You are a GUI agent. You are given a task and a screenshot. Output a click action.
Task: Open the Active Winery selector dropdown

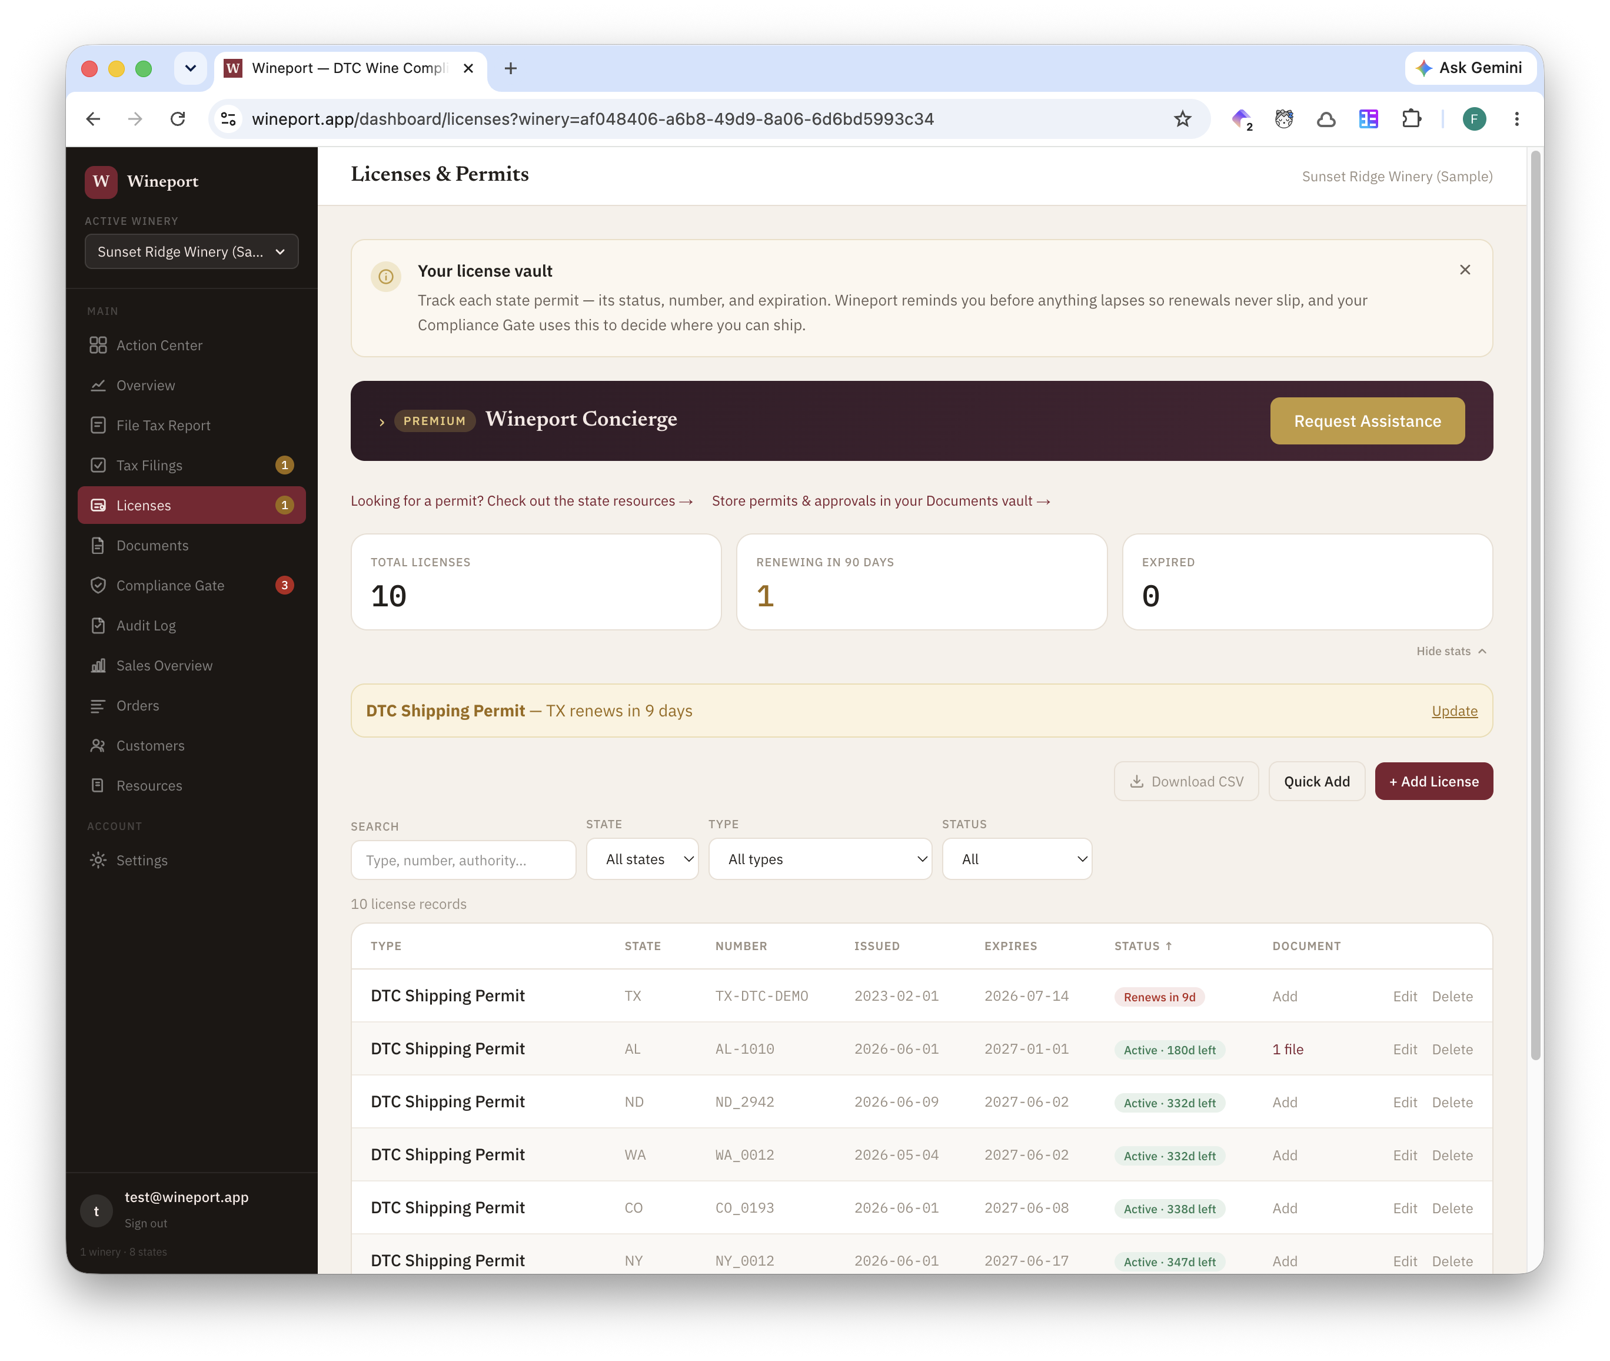tap(191, 251)
